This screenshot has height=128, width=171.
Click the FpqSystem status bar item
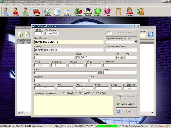[160, 126]
